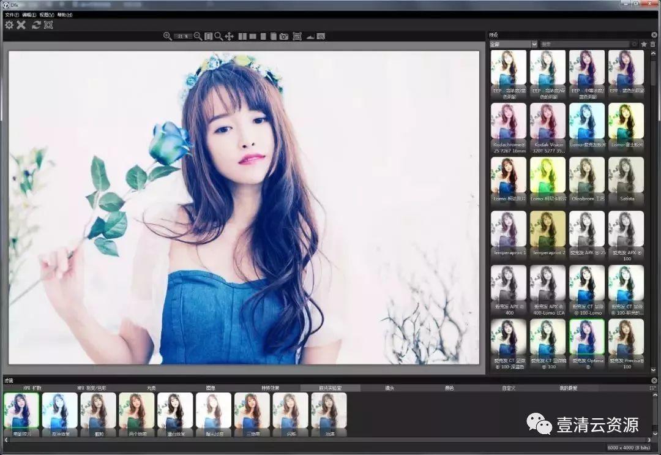Click the image search preview icon

[x=321, y=37]
